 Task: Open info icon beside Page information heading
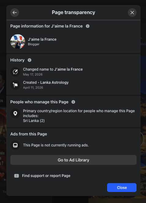click(88, 26)
